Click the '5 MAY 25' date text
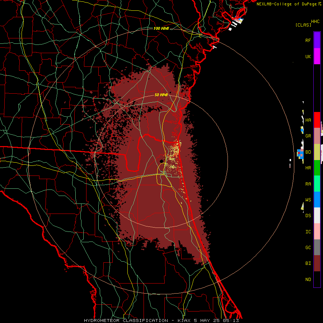 click(207, 320)
